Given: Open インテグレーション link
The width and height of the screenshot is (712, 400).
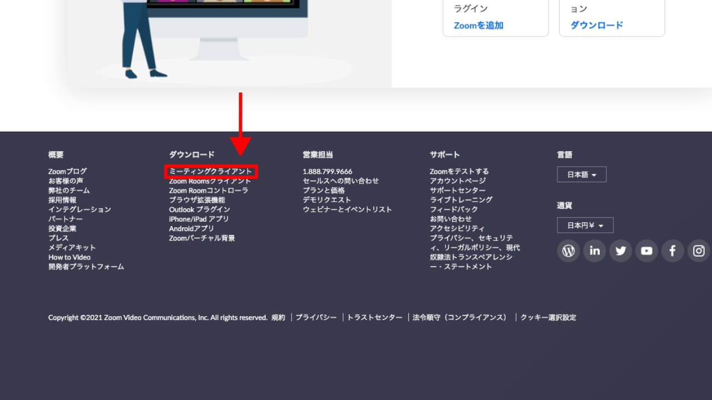Looking at the screenshot, I should (x=80, y=209).
